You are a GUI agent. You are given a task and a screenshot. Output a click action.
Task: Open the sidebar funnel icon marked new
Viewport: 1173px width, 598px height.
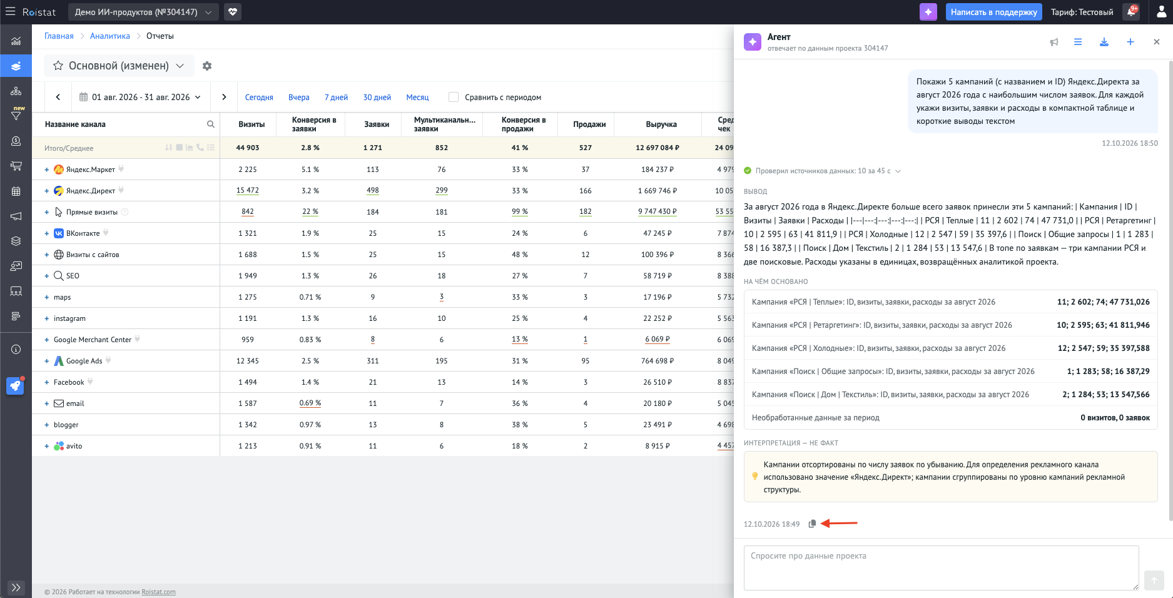point(16,115)
